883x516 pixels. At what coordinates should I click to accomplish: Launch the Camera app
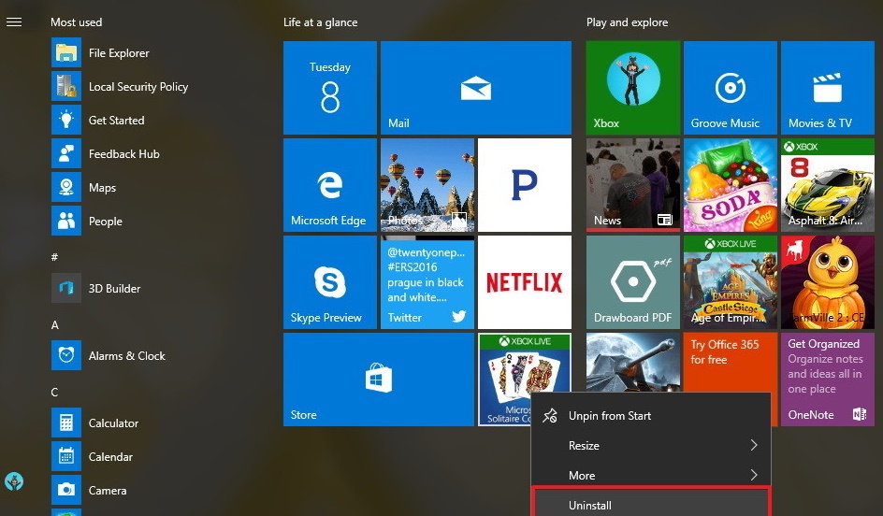point(89,490)
